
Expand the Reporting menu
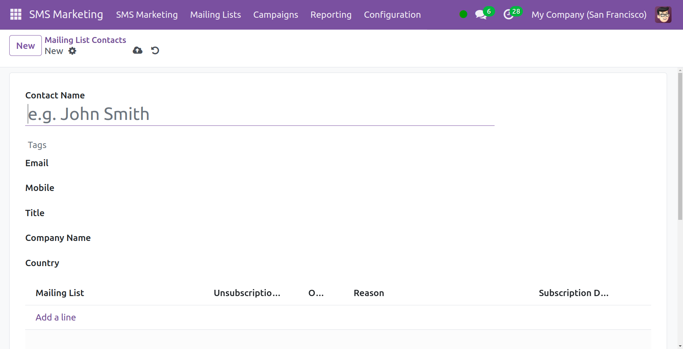click(331, 15)
